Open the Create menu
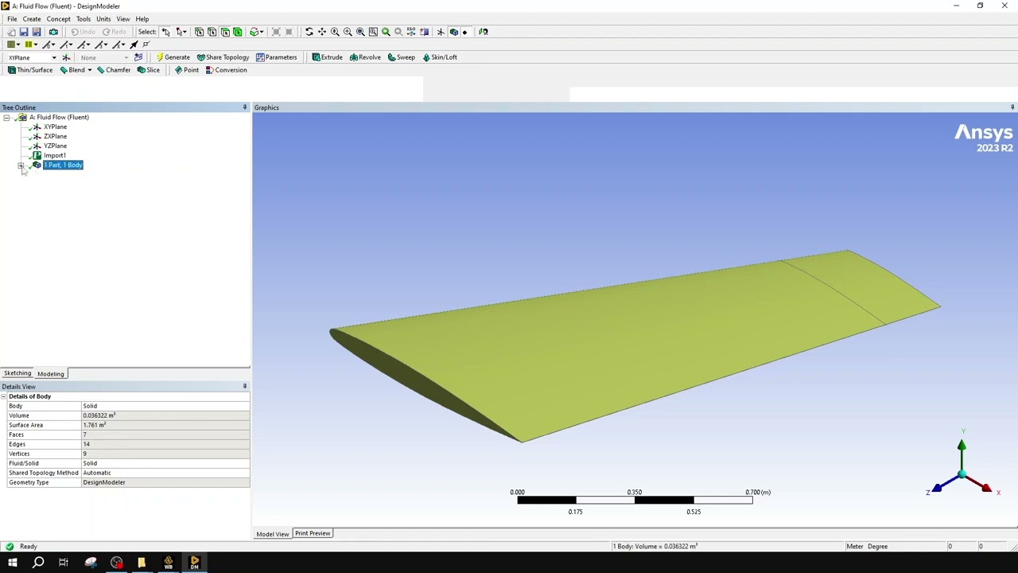Image resolution: width=1018 pixels, height=573 pixels. coord(32,19)
